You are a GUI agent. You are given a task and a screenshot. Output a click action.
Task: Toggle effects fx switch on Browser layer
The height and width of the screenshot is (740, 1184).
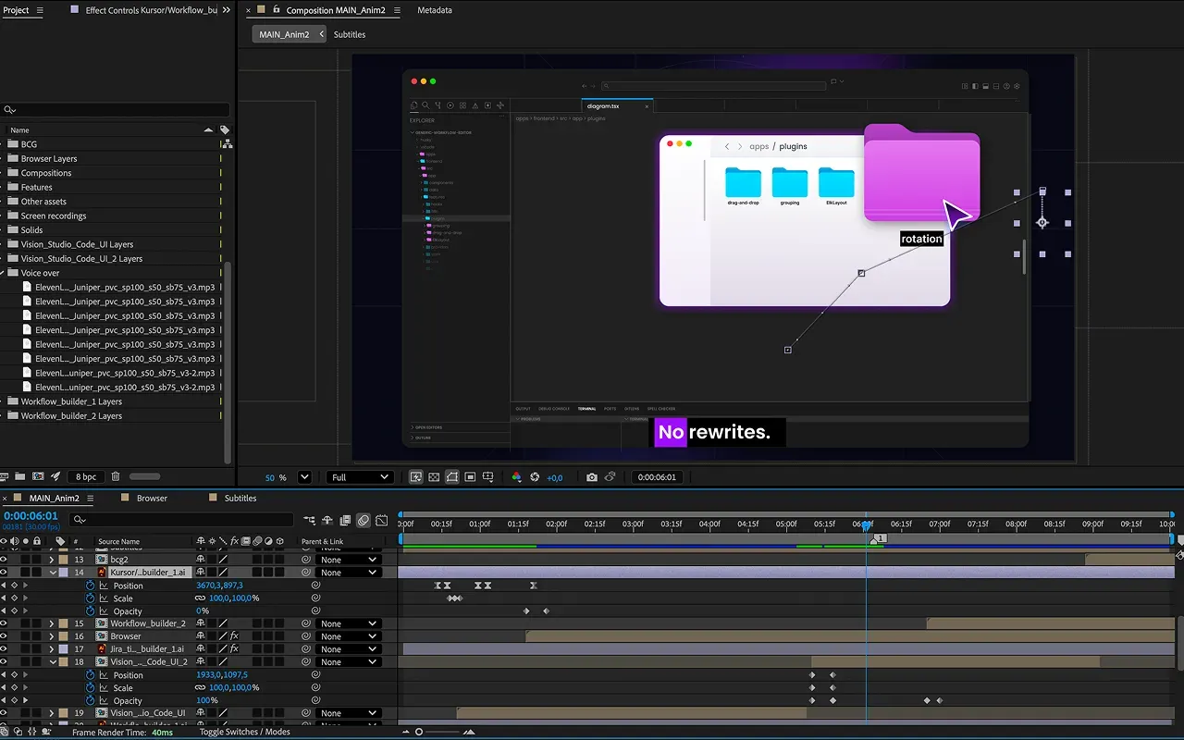point(234,636)
